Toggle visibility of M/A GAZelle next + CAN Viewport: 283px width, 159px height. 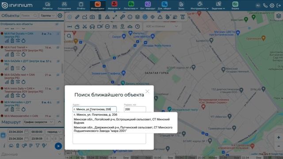pyautogui.click(x=58, y=75)
